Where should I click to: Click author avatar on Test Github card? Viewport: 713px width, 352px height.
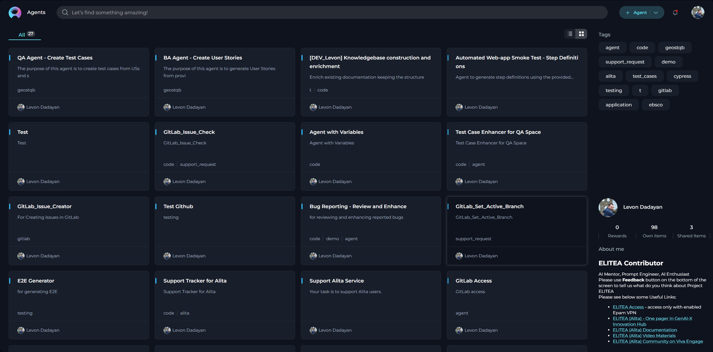167,256
